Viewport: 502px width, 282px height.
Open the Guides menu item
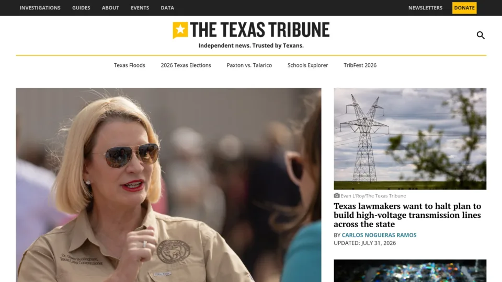point(81,8)
